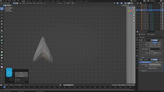
Task: Open the Global transform orientation dropdown
Action: click(60, 3)
